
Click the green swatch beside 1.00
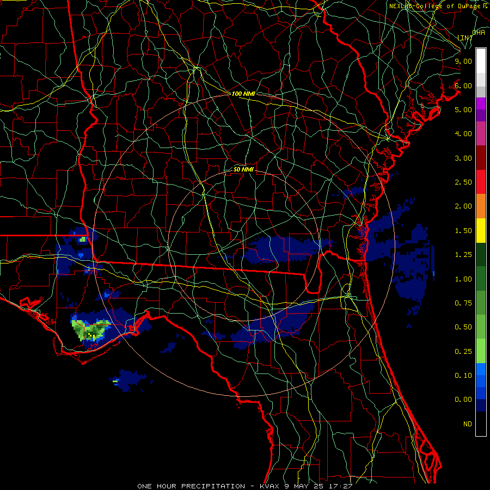[x=481, y=279]
